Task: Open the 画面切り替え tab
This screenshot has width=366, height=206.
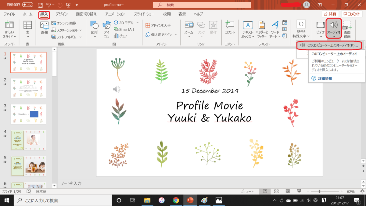Action: [x=86, y=14]
